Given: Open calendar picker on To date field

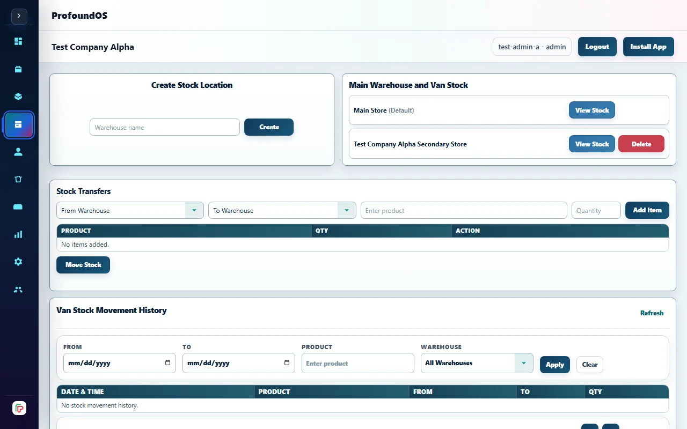Looking at the screenshot, I should [287, 363].
